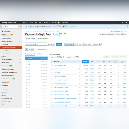Viewport: 129px width, 129px height.
Task: Check the 'how to lose weight fast' row
Action: point(52,65)
